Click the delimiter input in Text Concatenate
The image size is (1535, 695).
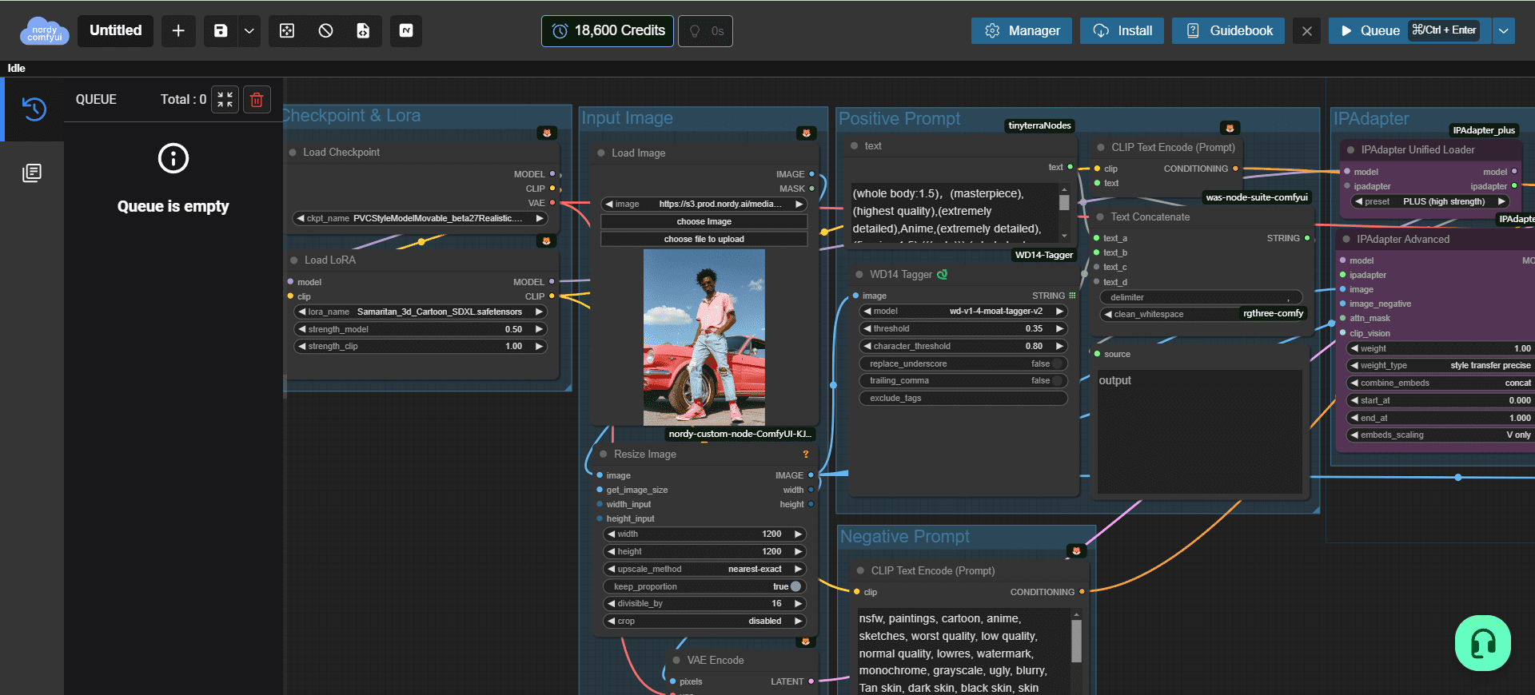point(1202,297)
